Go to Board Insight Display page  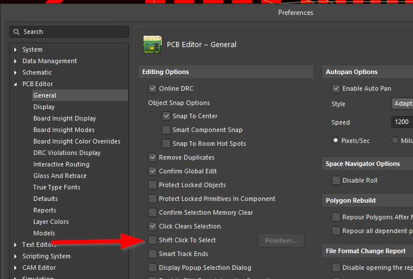tap(64, 118)
